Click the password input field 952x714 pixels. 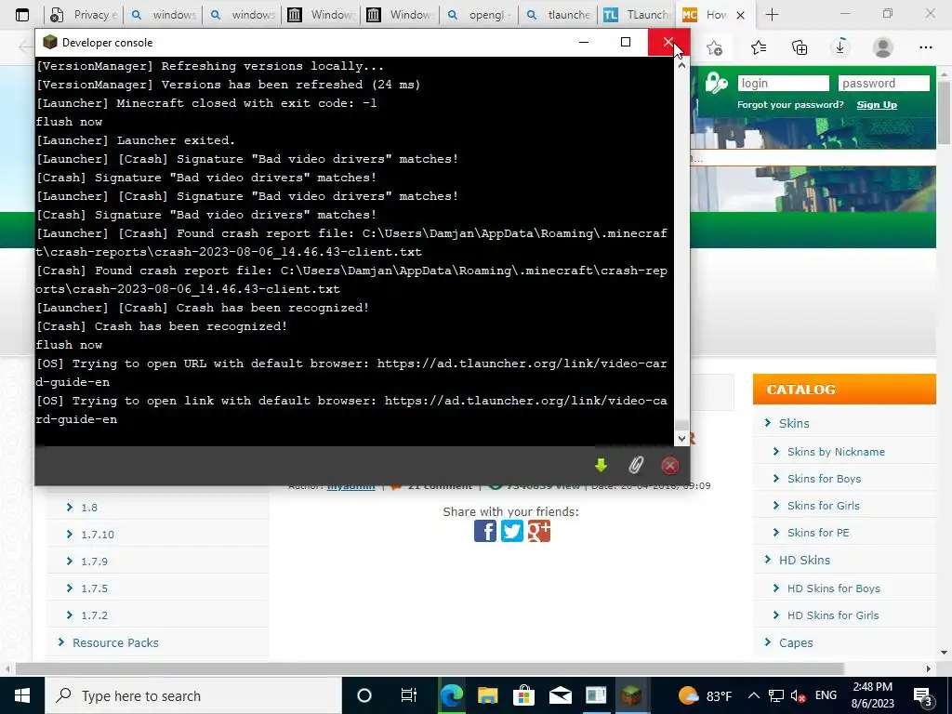(x=883, y=83)
